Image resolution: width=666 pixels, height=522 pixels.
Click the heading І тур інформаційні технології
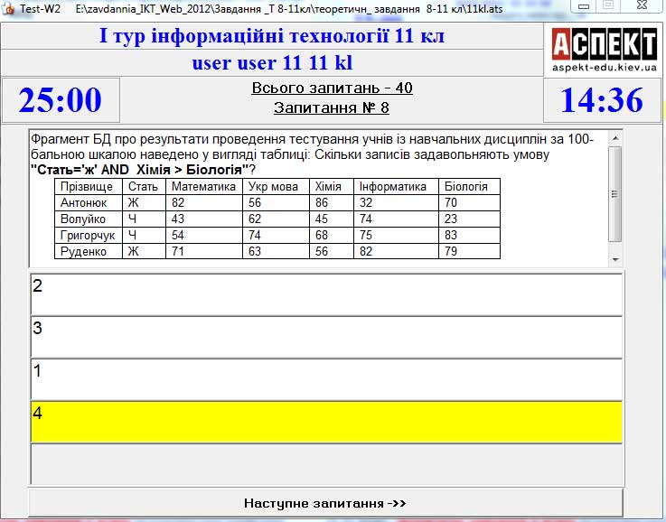tap(272, 37)
